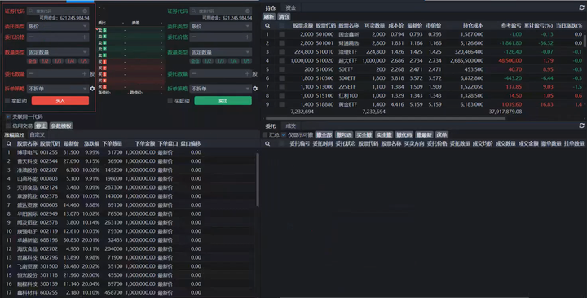
Task: Click the red 买入 buy button
Action: tap(60, 101)
